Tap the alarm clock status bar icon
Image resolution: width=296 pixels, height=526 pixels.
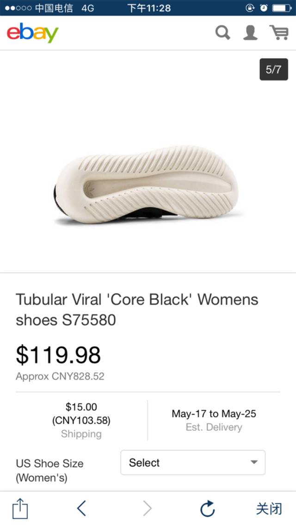coord(264,8)
